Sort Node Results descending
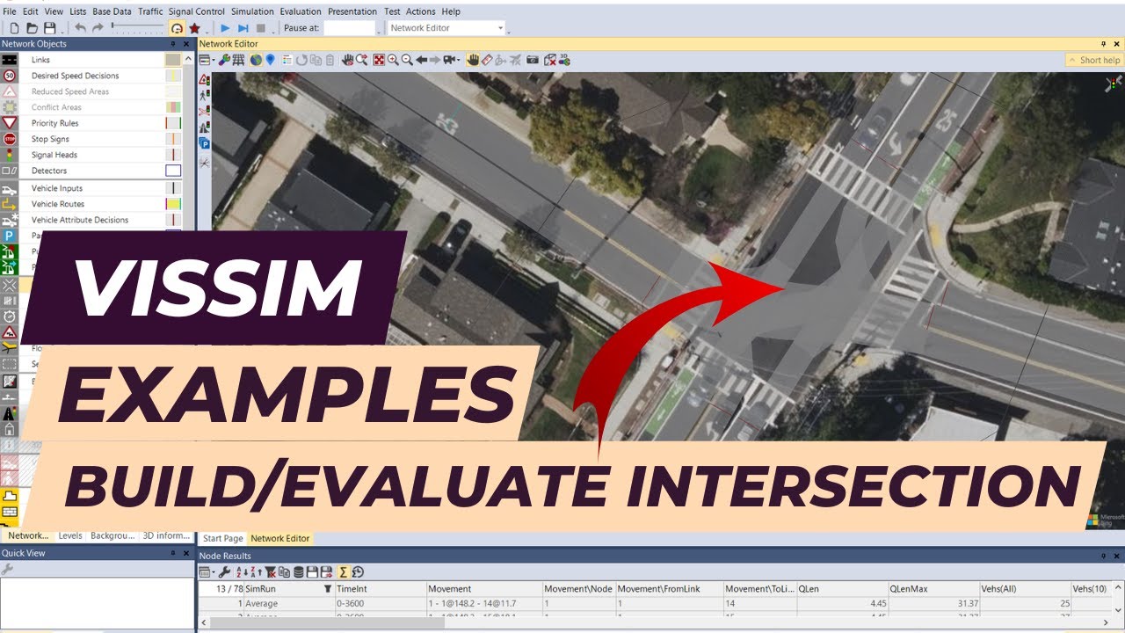The image size is (1125, 633). click(255, 572)
